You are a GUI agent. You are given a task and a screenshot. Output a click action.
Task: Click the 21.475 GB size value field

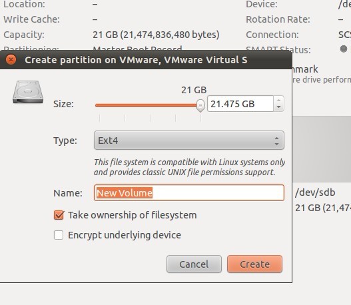pyautogui.click(x=240, y=104)
